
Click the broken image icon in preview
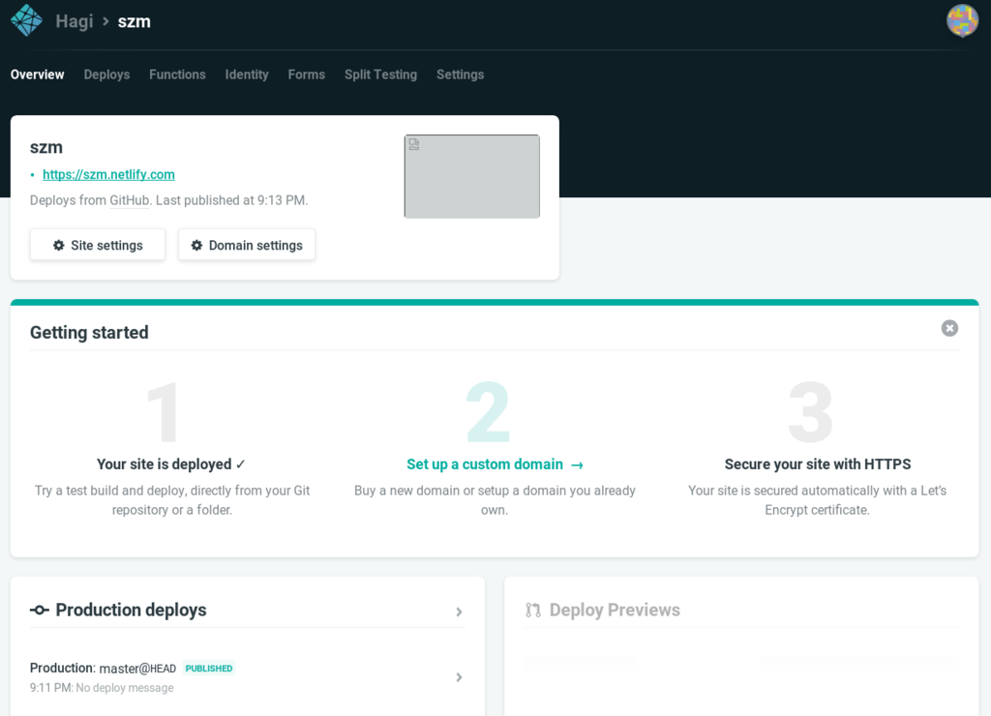tap(414, 144)
